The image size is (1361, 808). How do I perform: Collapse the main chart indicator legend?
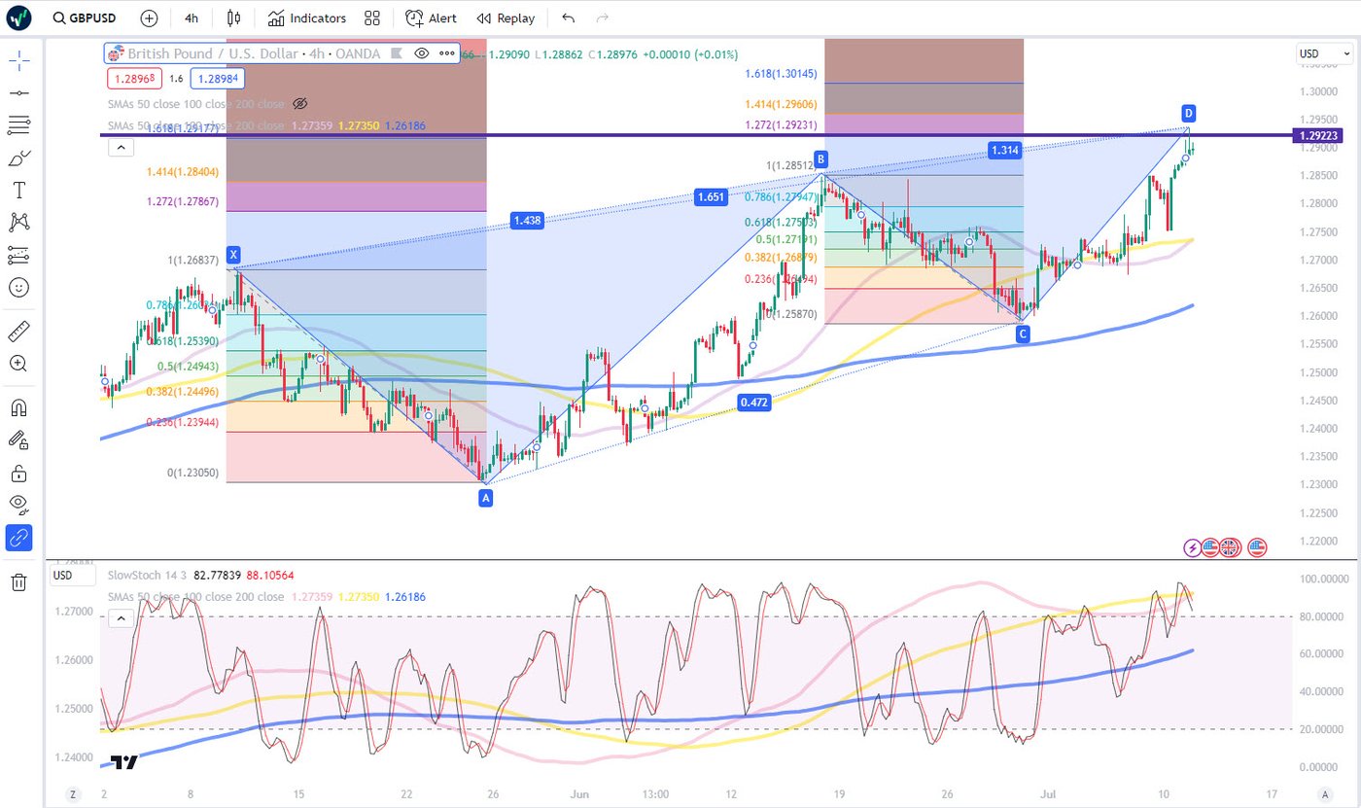click(x=121, y=148)
